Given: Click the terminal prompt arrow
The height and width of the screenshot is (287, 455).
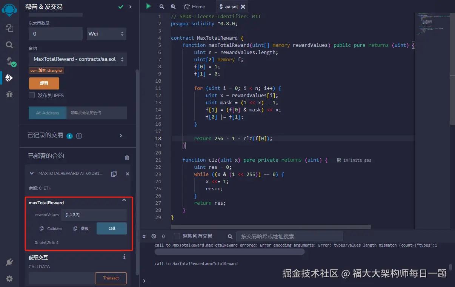Looking at the screenshot, I should point(144,281).
